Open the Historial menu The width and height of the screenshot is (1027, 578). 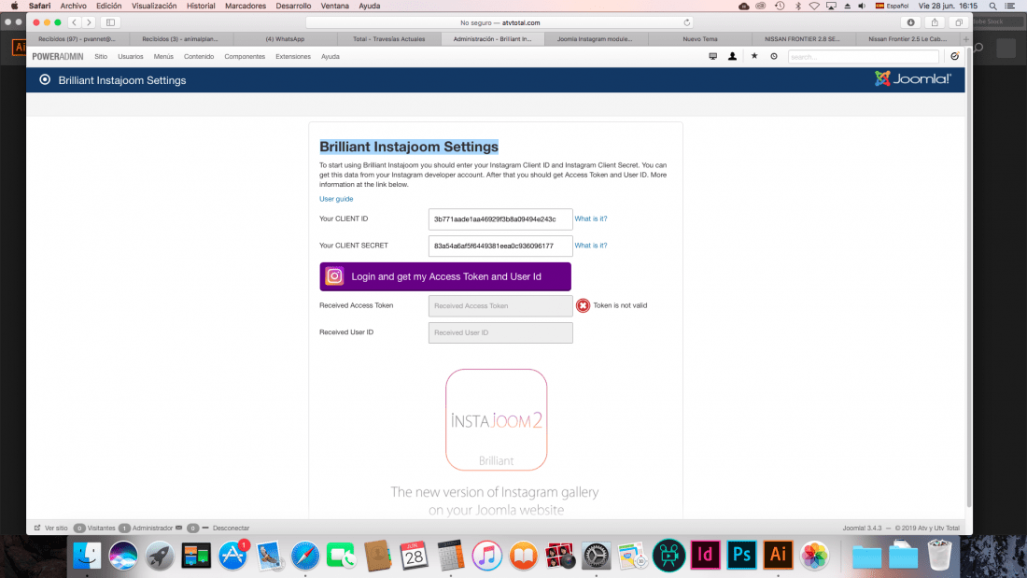201,6
